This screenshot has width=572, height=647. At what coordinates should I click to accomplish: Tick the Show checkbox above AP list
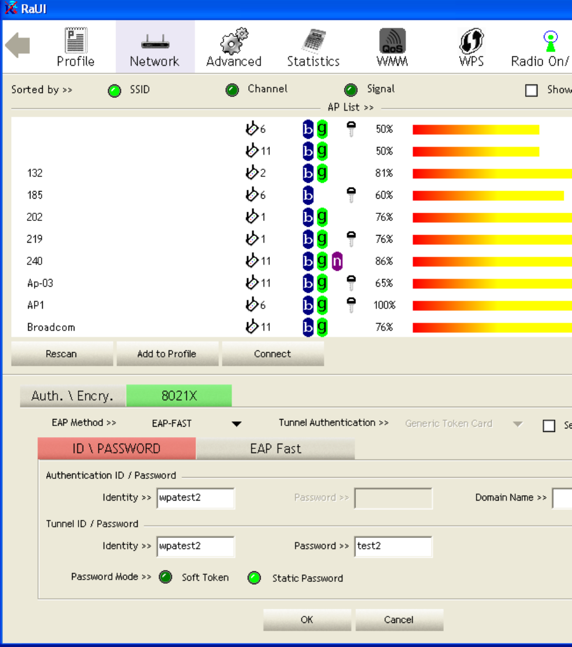tap(532, 90)
